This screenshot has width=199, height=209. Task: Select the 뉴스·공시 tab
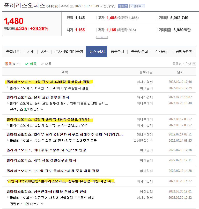96,52
